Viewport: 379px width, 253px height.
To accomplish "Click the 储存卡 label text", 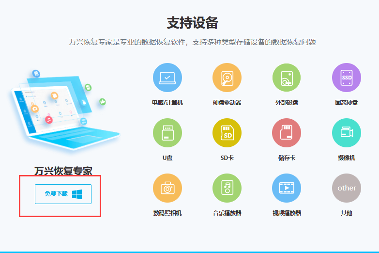I will [x=287, y=158].
